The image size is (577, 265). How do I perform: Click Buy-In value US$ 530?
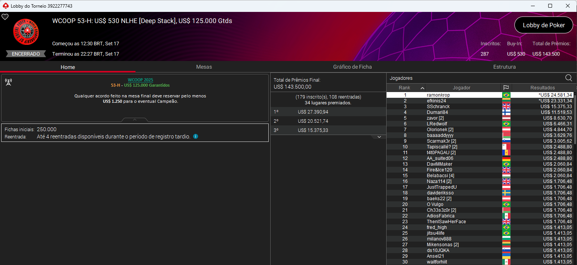coord(516,54)
